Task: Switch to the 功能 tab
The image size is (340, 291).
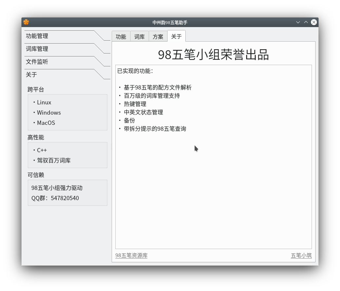Action: coord(121,36)
